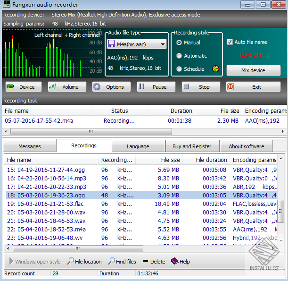Click the Stop square icon
The height and width of the screenshot is (281, 288).
[187, 86]
